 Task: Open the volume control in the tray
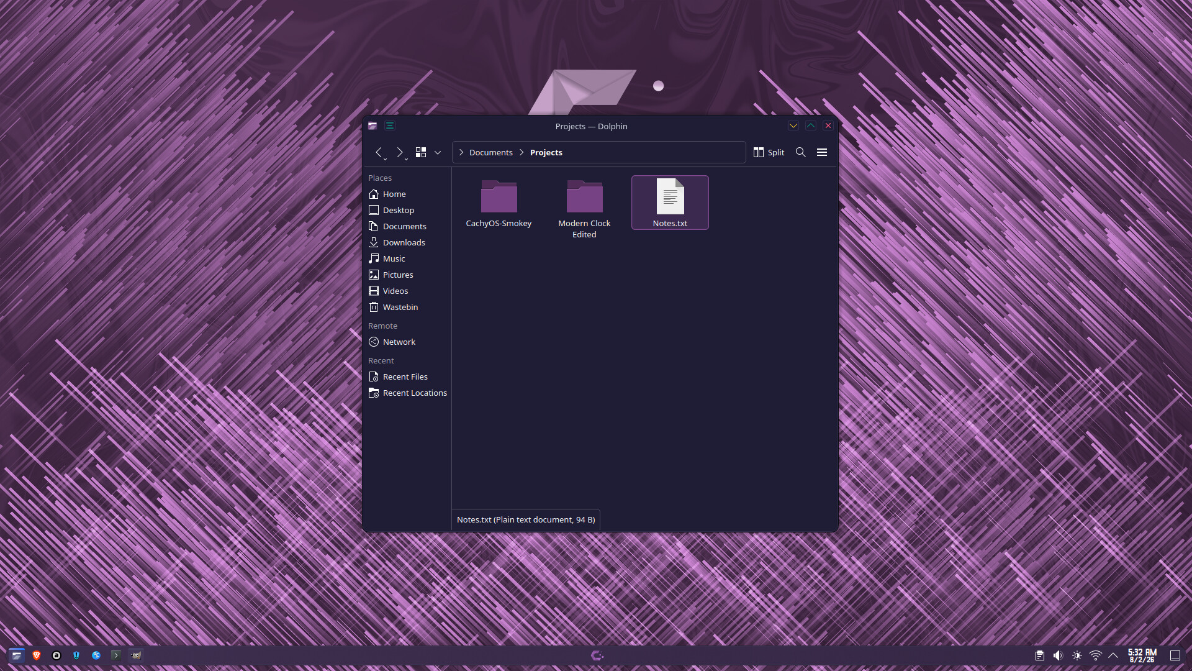tap(1058, 655)
